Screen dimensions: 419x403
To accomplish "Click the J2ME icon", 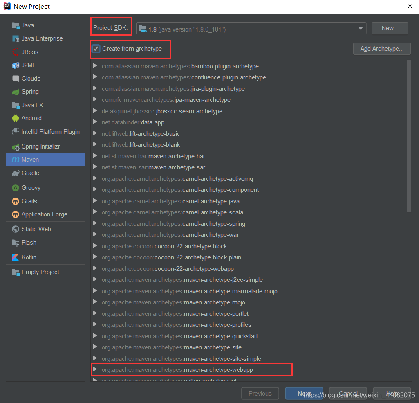I will click(x=16, y=65).
